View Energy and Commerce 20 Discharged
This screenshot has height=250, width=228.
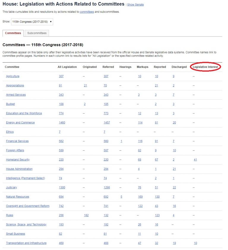tap(174, 122)
